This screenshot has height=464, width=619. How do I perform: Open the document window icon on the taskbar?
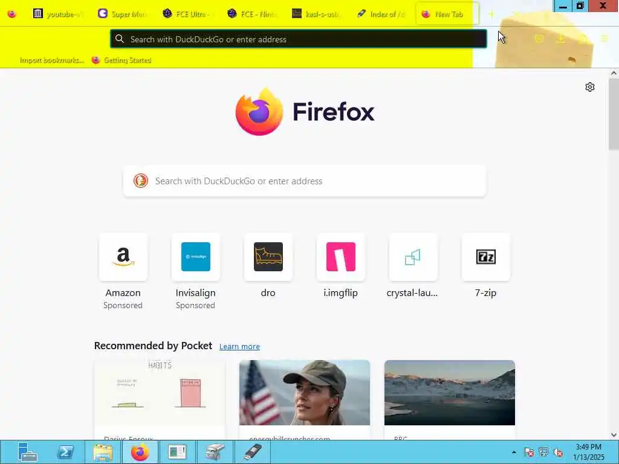[x=177, y=452]
